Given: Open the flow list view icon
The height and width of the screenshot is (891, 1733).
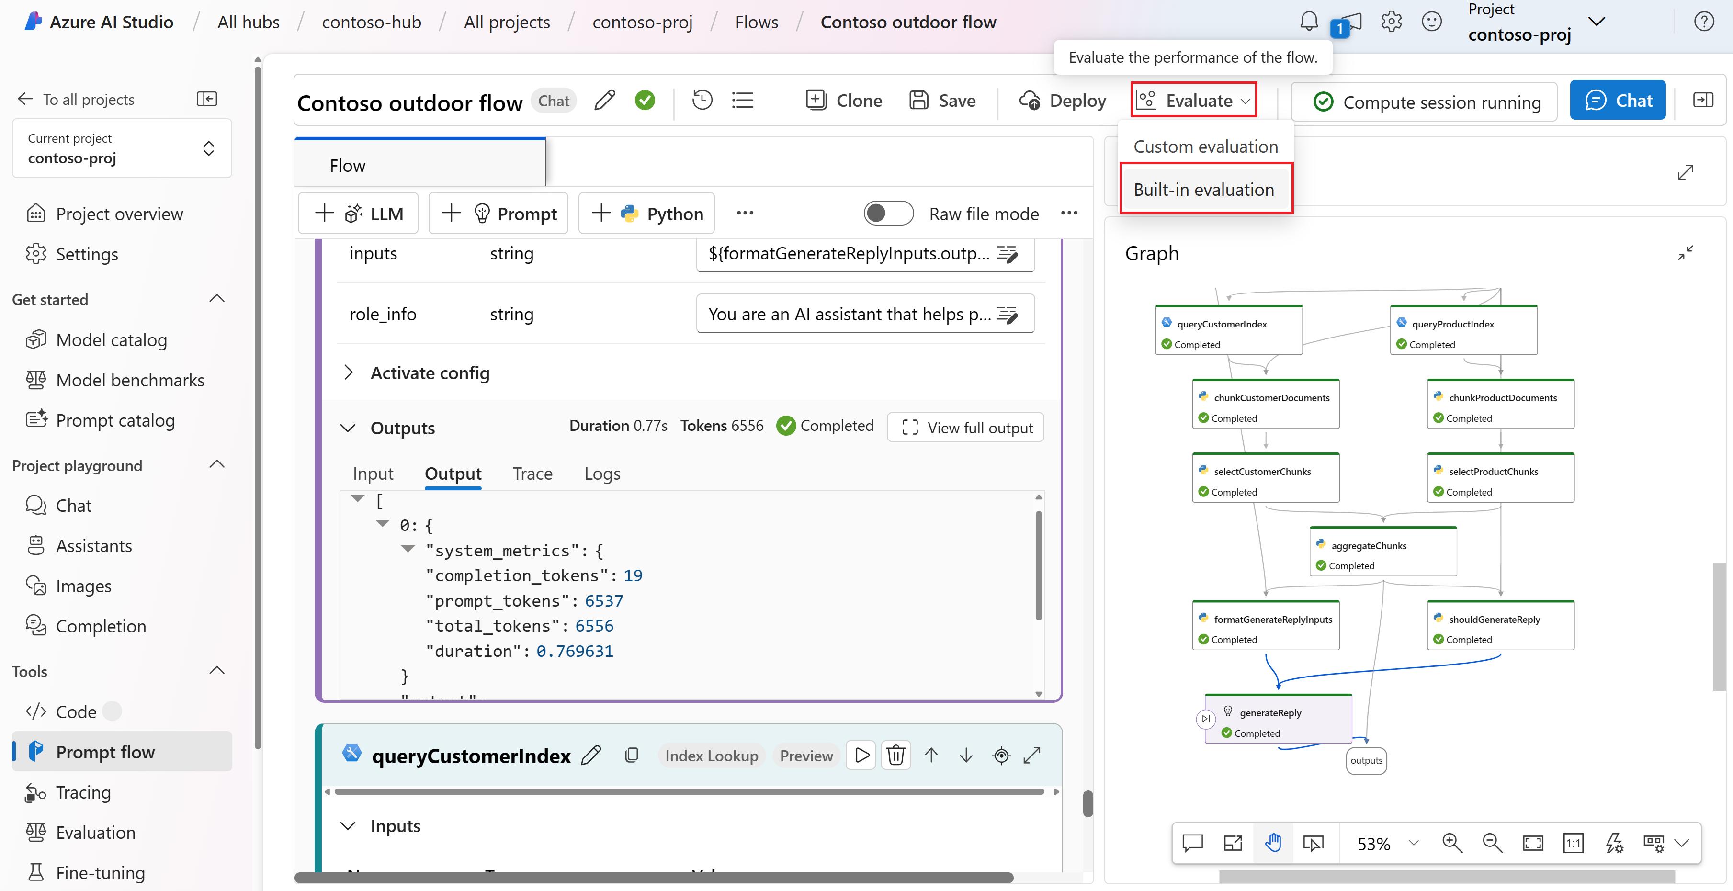Looking at the screenshot, I should click(x=743, y=100).
